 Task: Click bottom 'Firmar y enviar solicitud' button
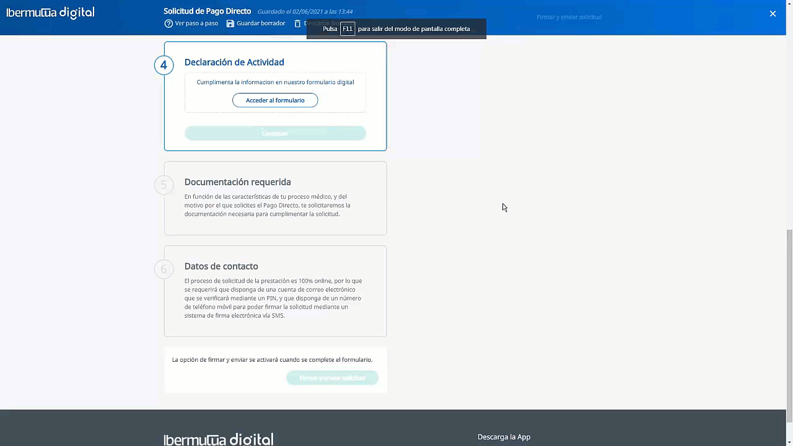(332, 378)
